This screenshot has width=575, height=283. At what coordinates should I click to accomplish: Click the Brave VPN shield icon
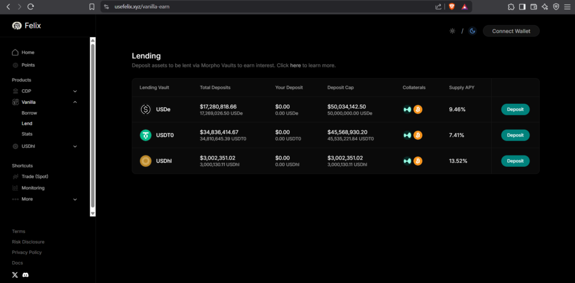(x=556, y=7)
